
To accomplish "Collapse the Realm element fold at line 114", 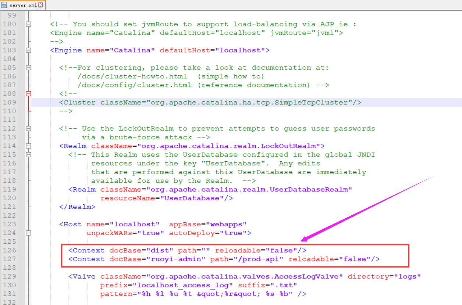I will coord(28,146).
